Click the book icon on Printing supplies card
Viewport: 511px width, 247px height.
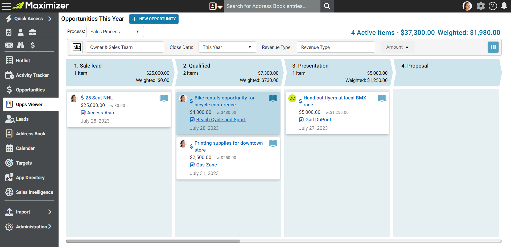[x=273, y=143]
